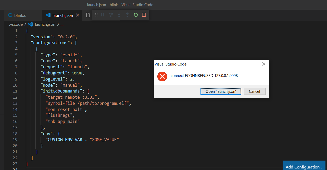Viewport: 327px width, 170px height.
Task: Click the Step Over icon
Action: click(111, 15)
